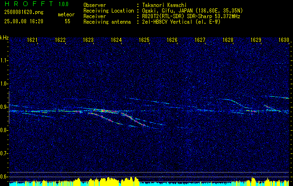Click 2el-HB9CV Vertical antenna text

pos(182,22)
